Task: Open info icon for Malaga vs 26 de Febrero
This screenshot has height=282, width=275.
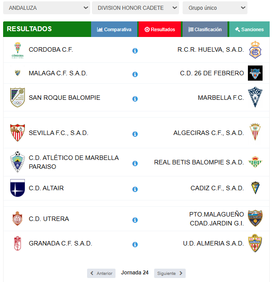Action: pyautogui.click(x=135, y=74)
